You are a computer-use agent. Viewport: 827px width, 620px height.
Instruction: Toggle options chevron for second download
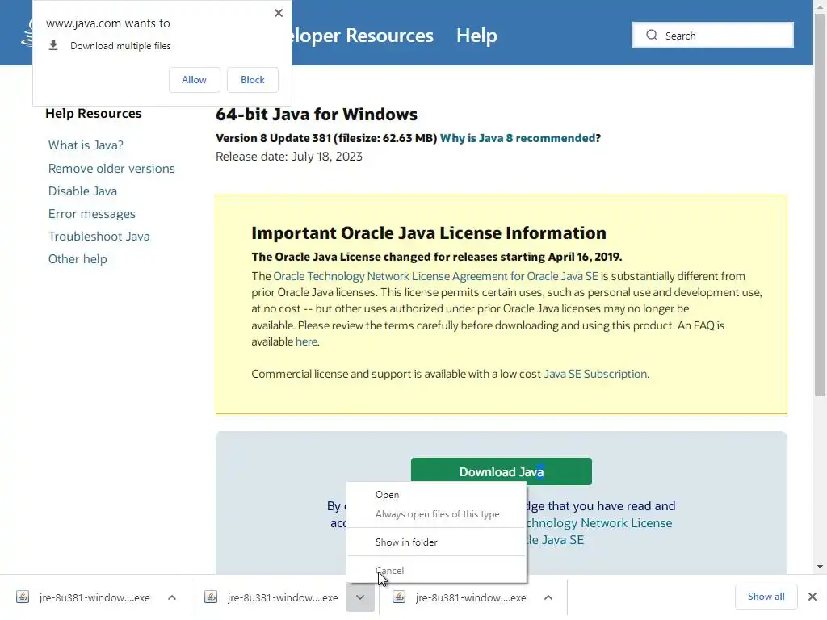360,597
